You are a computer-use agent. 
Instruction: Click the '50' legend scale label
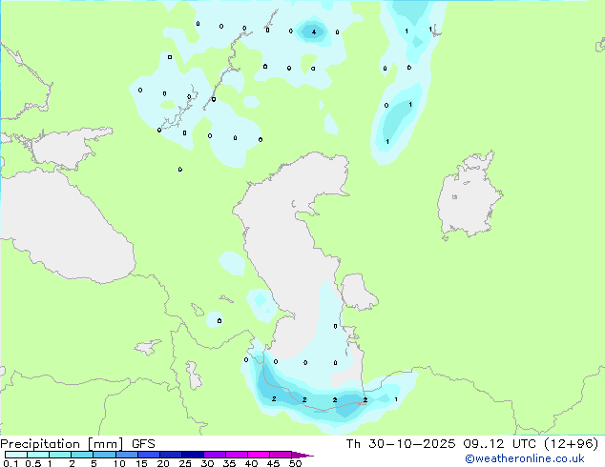[x=295, y=463]
